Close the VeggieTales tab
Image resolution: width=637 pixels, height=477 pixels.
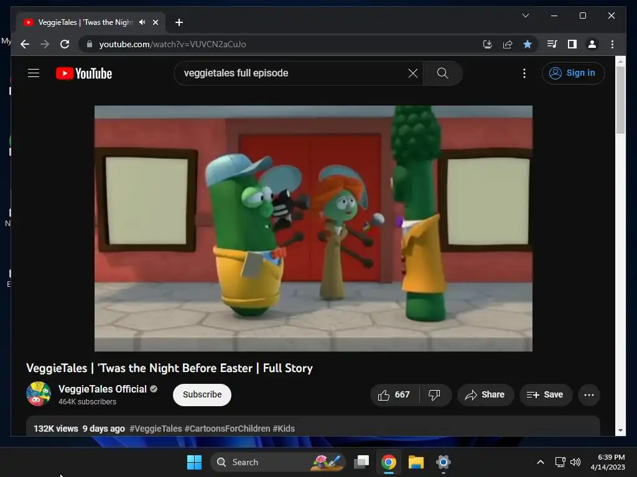[155, 22]
